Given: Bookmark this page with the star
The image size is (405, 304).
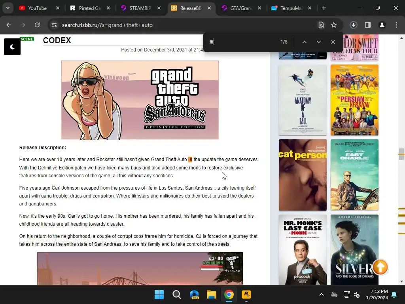Looking at the screenshot, I should click(334, 25).
